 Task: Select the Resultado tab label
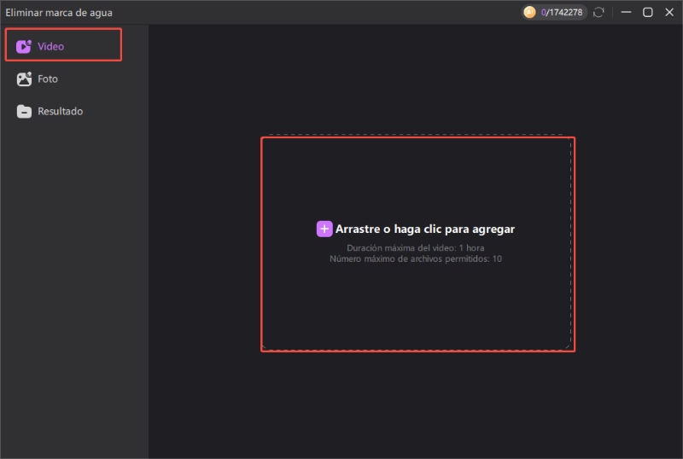[60, 112]
